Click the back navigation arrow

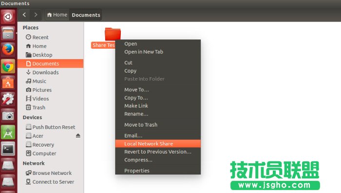click(x=24, y=15)
